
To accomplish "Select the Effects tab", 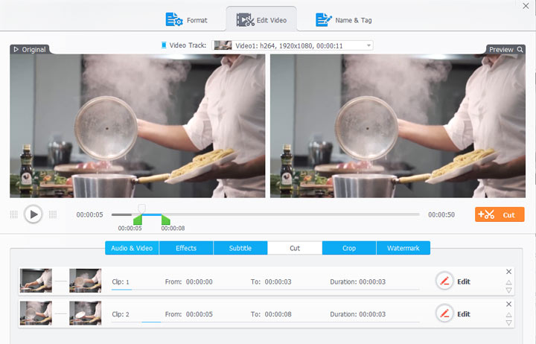I will pos(186,248).
